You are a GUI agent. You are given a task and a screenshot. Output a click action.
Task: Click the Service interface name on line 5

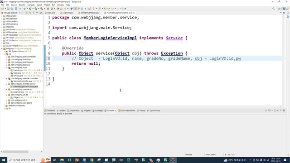pos(174,38)
